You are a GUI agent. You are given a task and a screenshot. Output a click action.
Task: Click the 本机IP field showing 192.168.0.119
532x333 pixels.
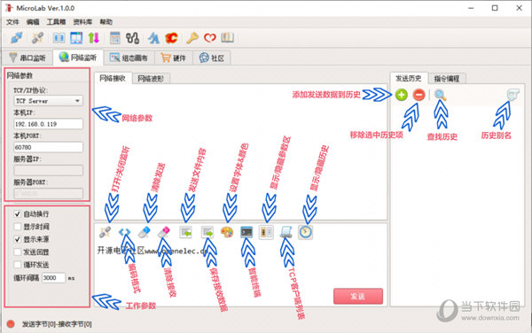pyautogui.click(x=48, y=124)
